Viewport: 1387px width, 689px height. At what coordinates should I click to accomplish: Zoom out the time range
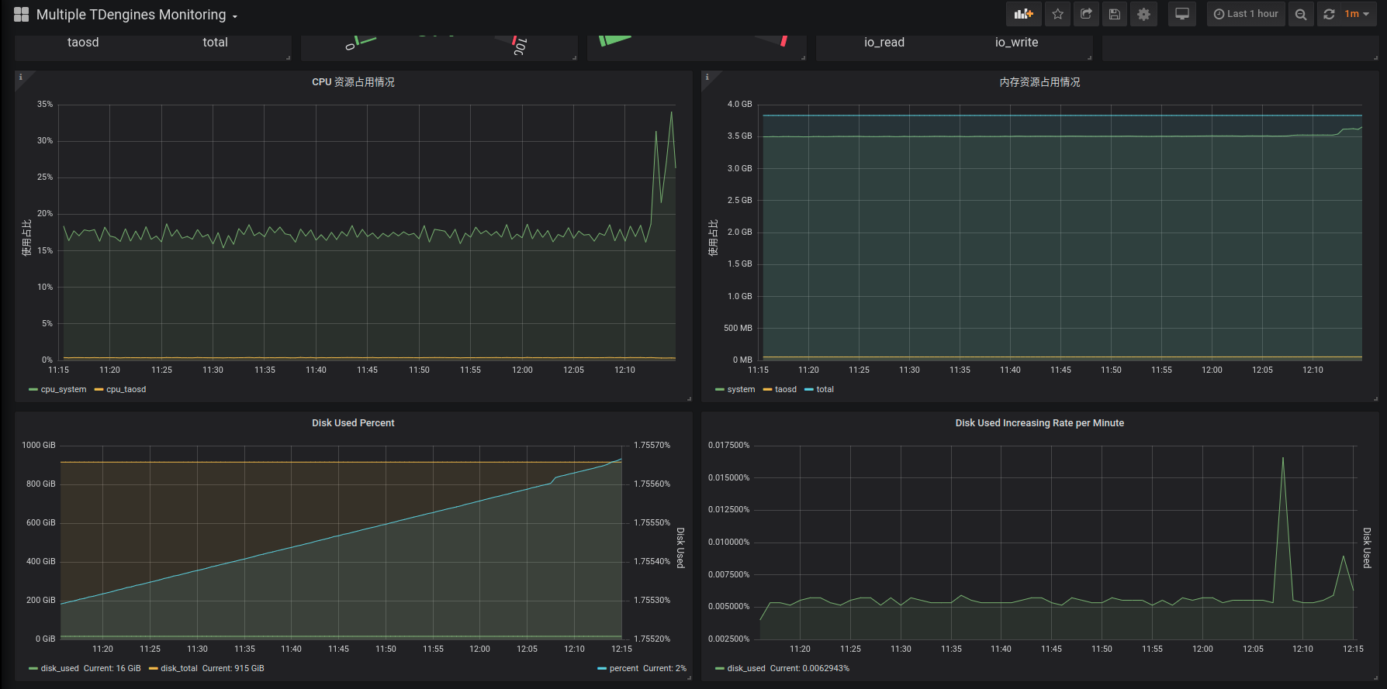pos(1301,14)
